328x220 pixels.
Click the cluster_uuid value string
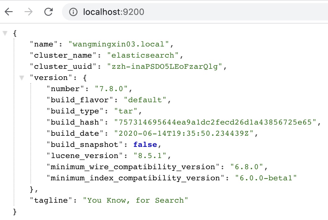(x=165, y=66)
